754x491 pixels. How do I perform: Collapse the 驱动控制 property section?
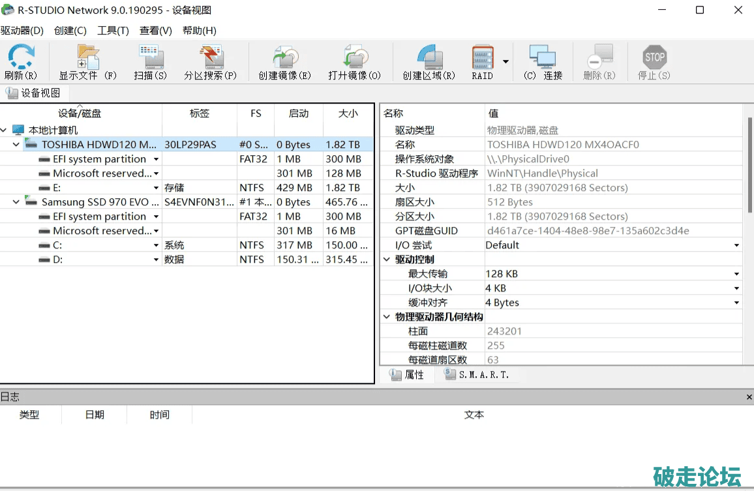point(387,260)
